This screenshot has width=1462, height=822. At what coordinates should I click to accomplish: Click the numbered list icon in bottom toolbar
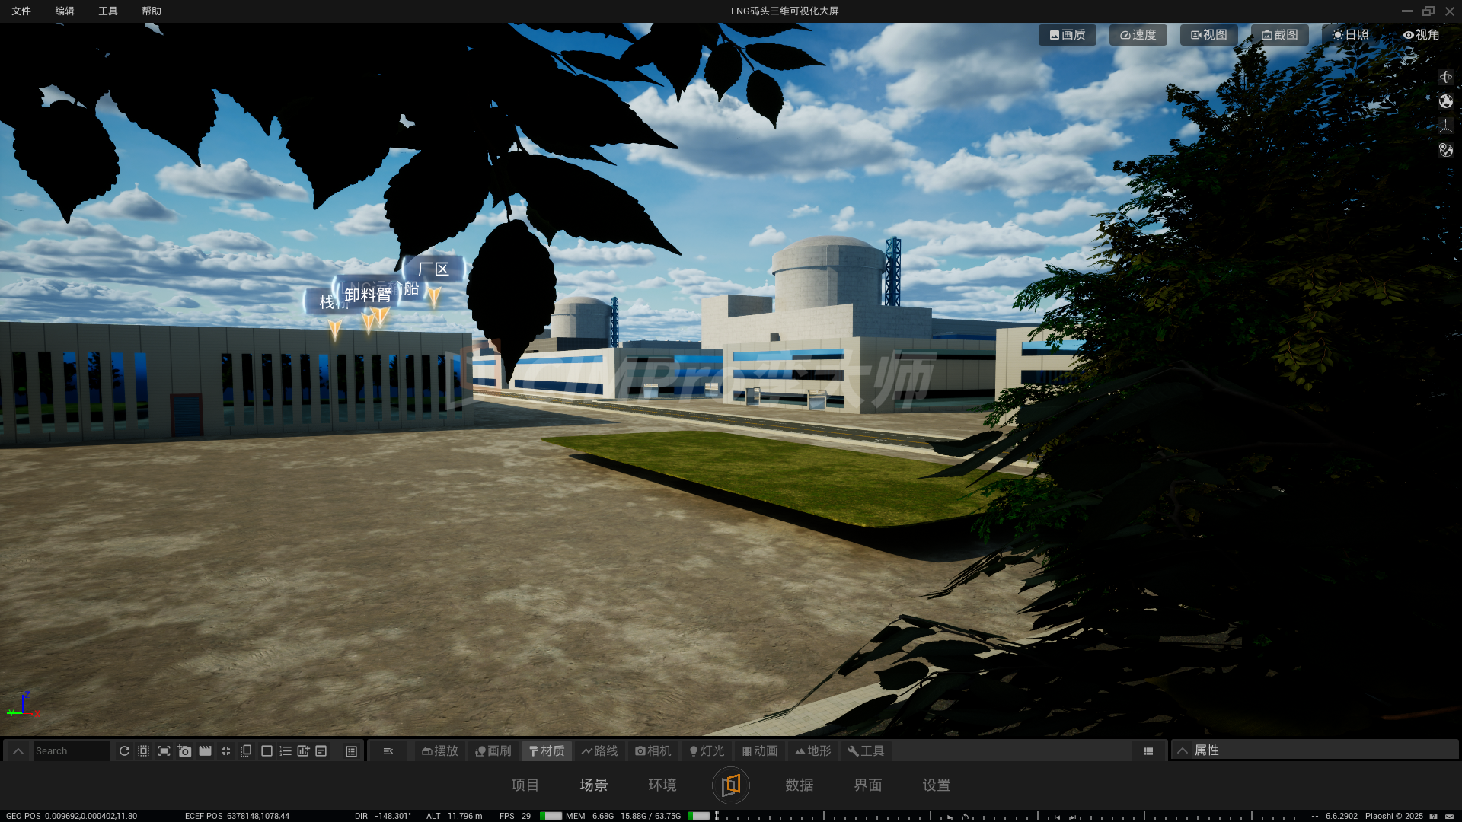[286, 750]
